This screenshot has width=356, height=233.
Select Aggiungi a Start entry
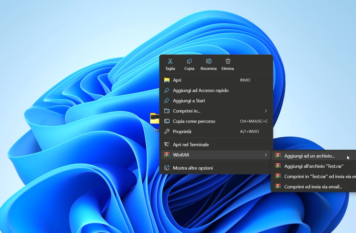[x=189, y=101]
